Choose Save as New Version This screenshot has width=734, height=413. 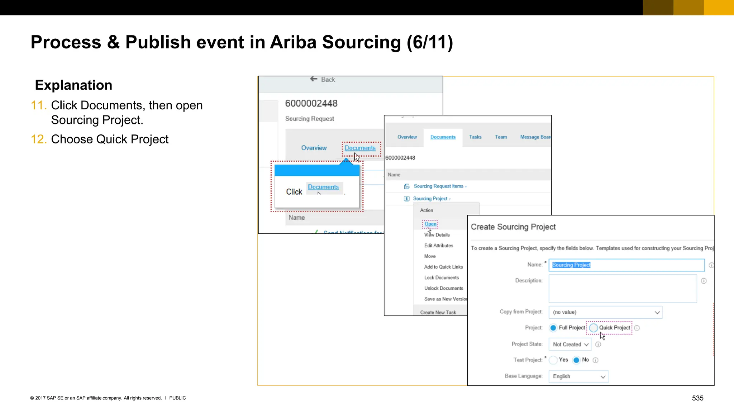click(x=445, y=299)
